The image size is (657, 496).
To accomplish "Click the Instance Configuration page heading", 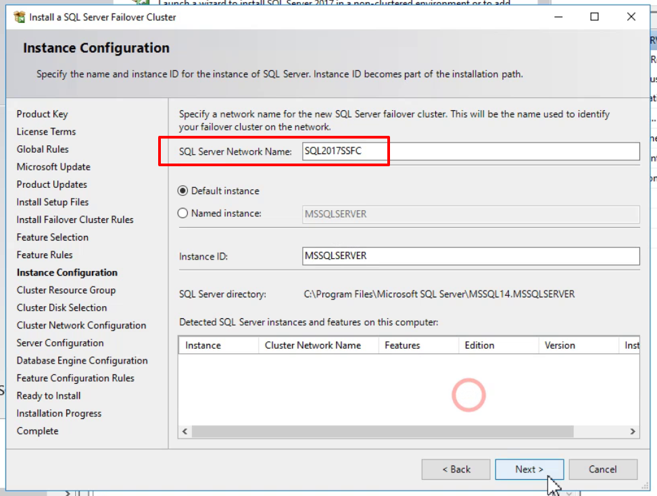I will click(x=97, y=48).
